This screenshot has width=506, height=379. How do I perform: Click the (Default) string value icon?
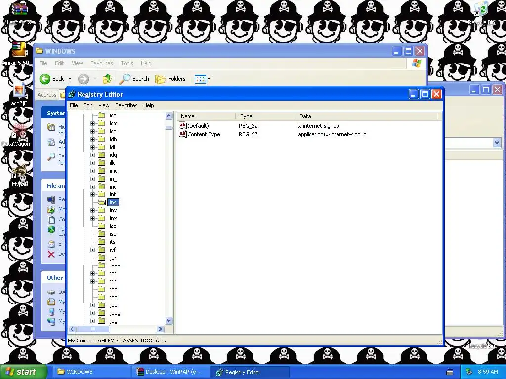(183, 125)
